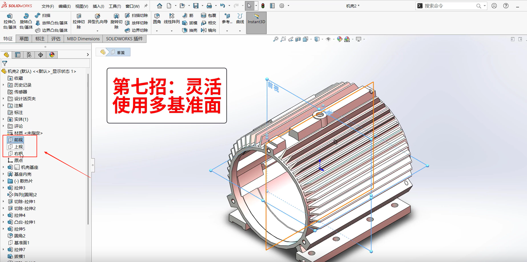The height and width of the screenshot is (262, 527).
Task: Save the document with the floppy disk icon
Action: [196, 6]
